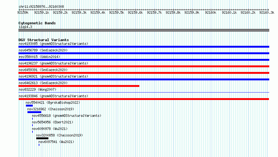This screenshot has width=278, height=157.
Task: Select the black bar under nsv3200858
Action: (42, 138)
